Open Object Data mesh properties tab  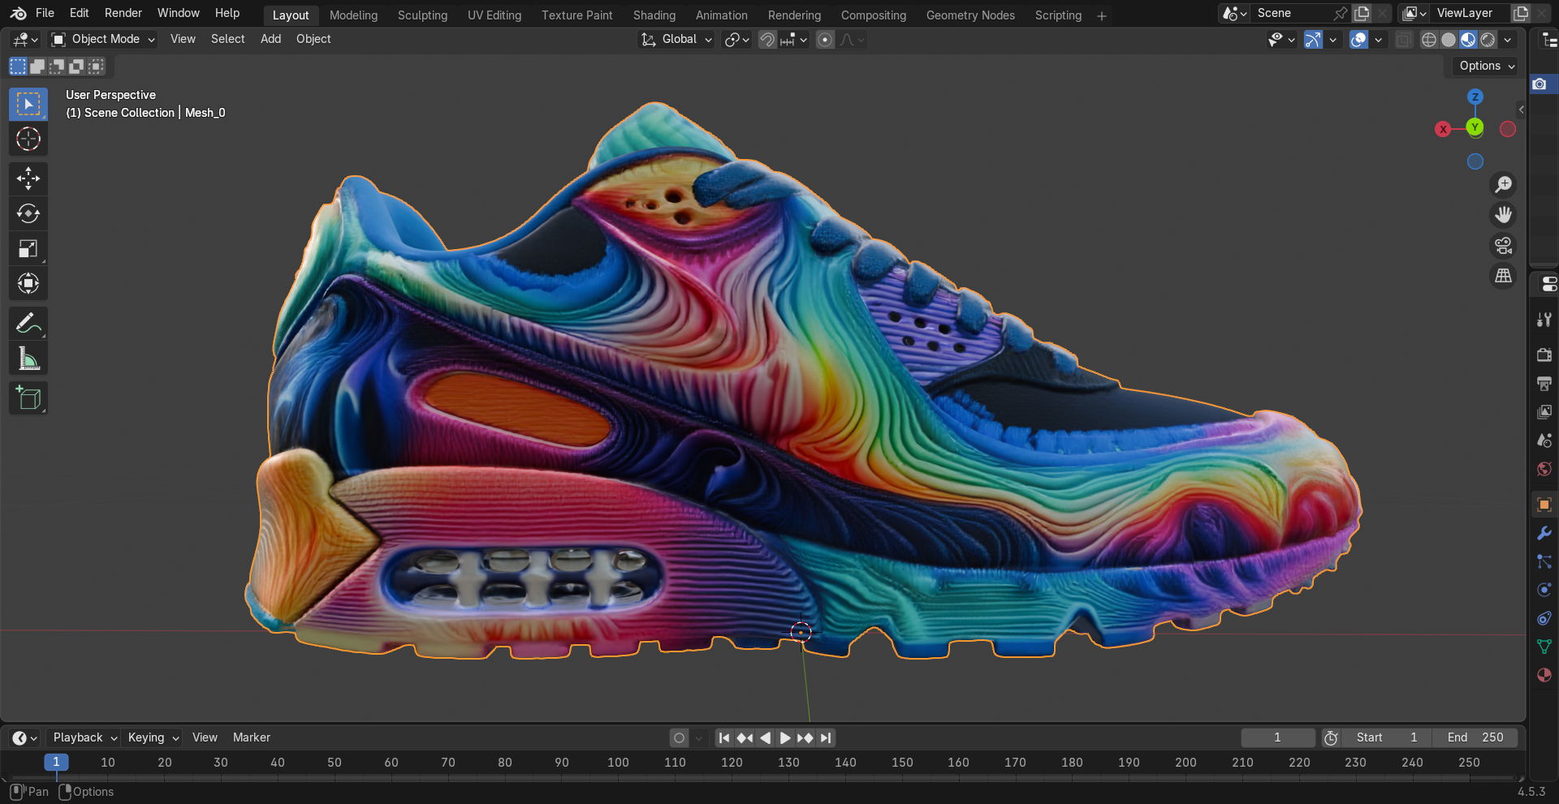[1544, 647]
